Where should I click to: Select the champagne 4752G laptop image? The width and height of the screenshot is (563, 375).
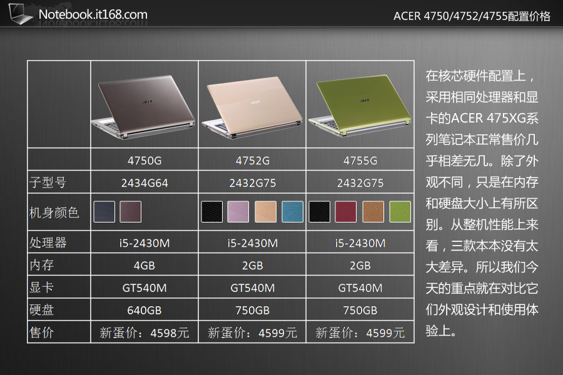(252, 104)
